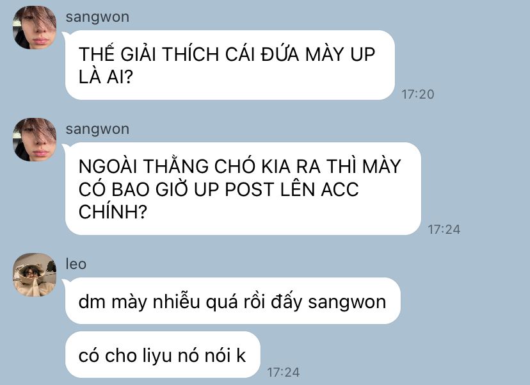Select the message starting 'NGOÀI THẰNG CHÓ KIA'
Screen dimensions: 530x385
coord(243,188)
